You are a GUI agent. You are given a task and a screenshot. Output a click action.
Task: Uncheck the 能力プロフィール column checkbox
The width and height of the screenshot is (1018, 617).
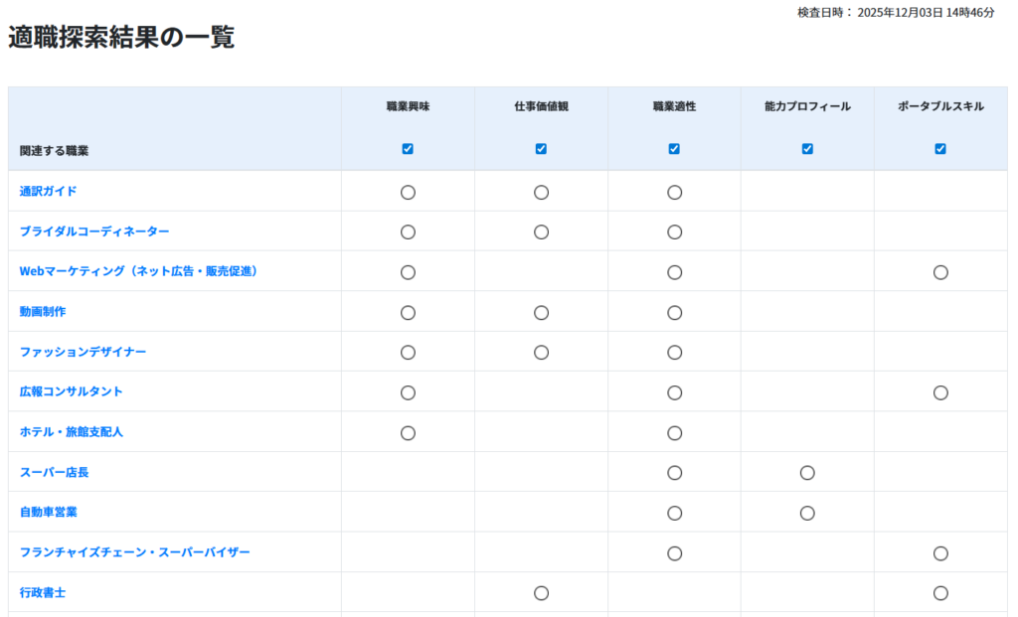point(807,149)
